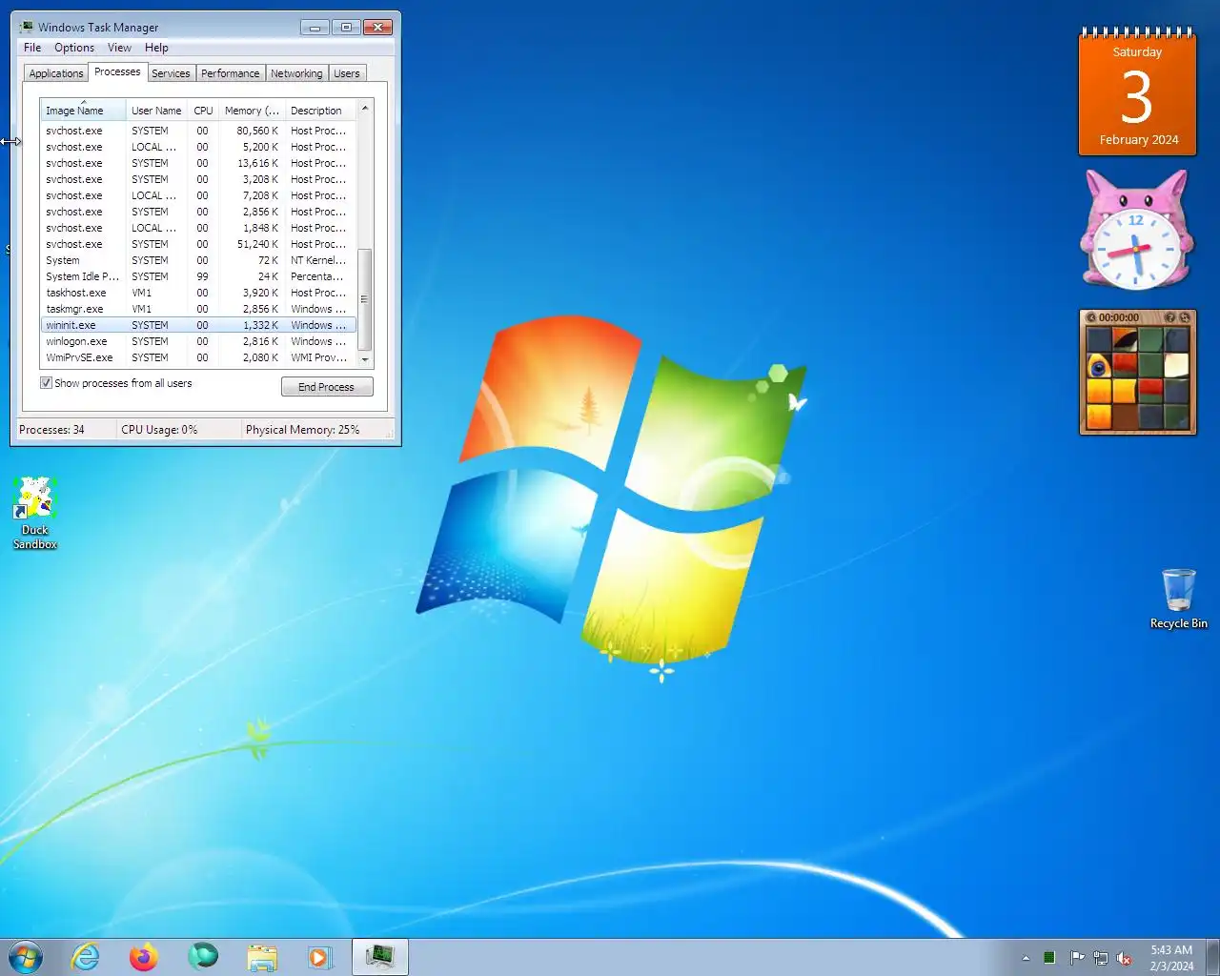Switch to the Networking tab
This screenshot has width=1220, height=976.
(x=296, y=73)
